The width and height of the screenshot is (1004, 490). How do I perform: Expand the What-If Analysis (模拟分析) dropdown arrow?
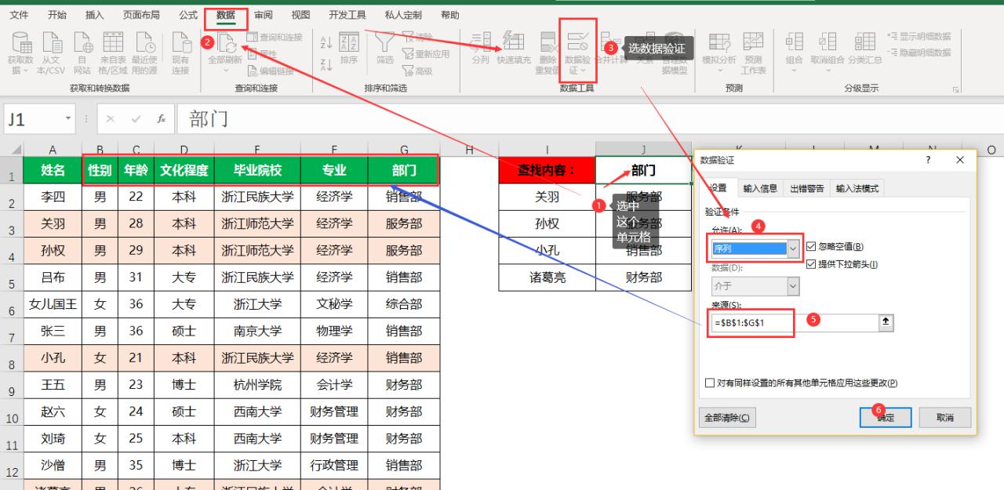(719, 69)
